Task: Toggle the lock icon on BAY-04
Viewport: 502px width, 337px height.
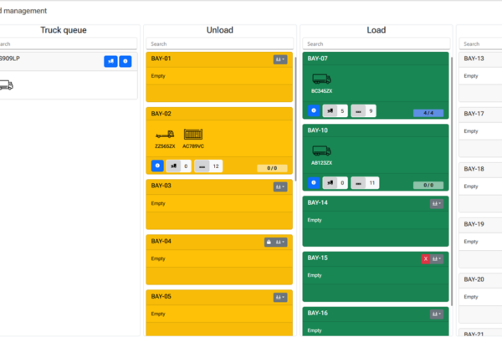Action: 269,242
